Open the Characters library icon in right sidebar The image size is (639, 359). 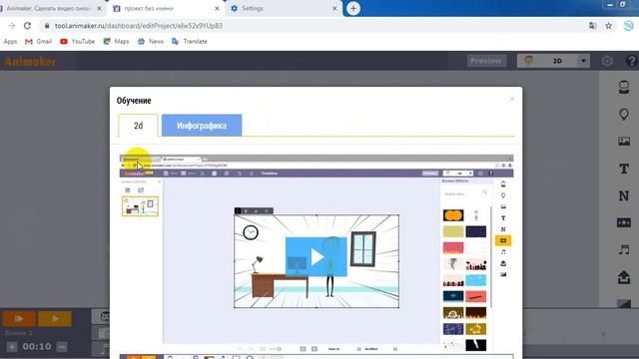[623, 87]
